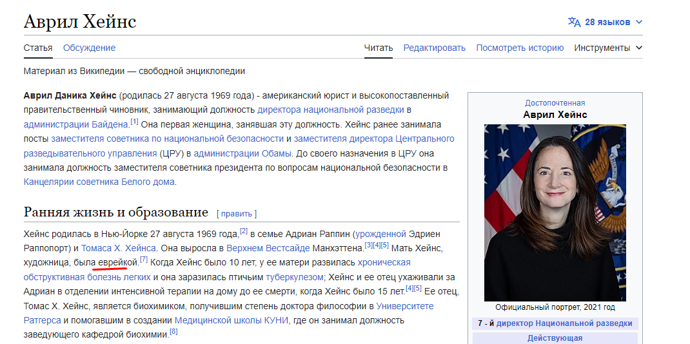Open Посмотреть историю tab

(x=520, y=48)
